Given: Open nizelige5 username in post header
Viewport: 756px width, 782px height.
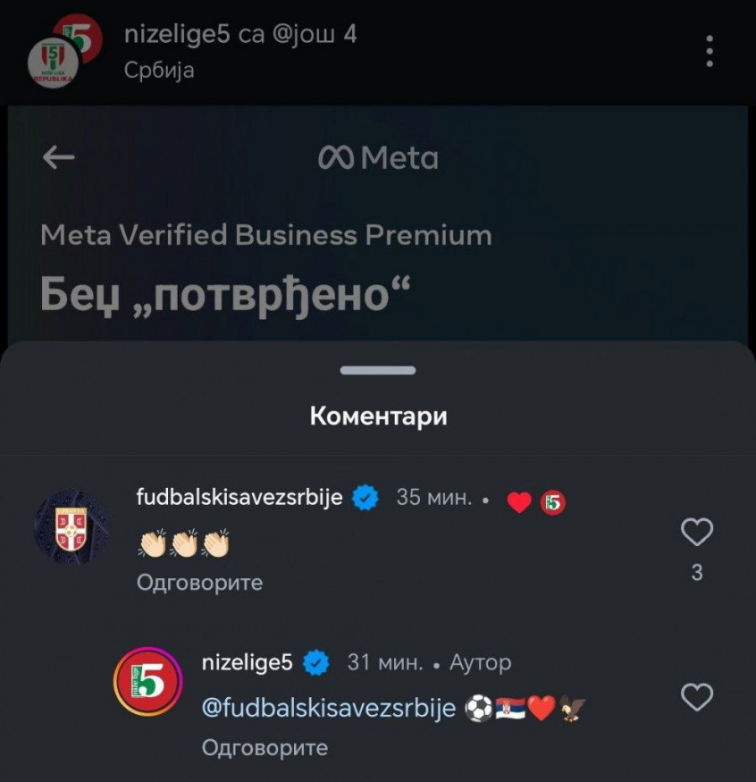Looking at the screenshot, I should (176, 36).
